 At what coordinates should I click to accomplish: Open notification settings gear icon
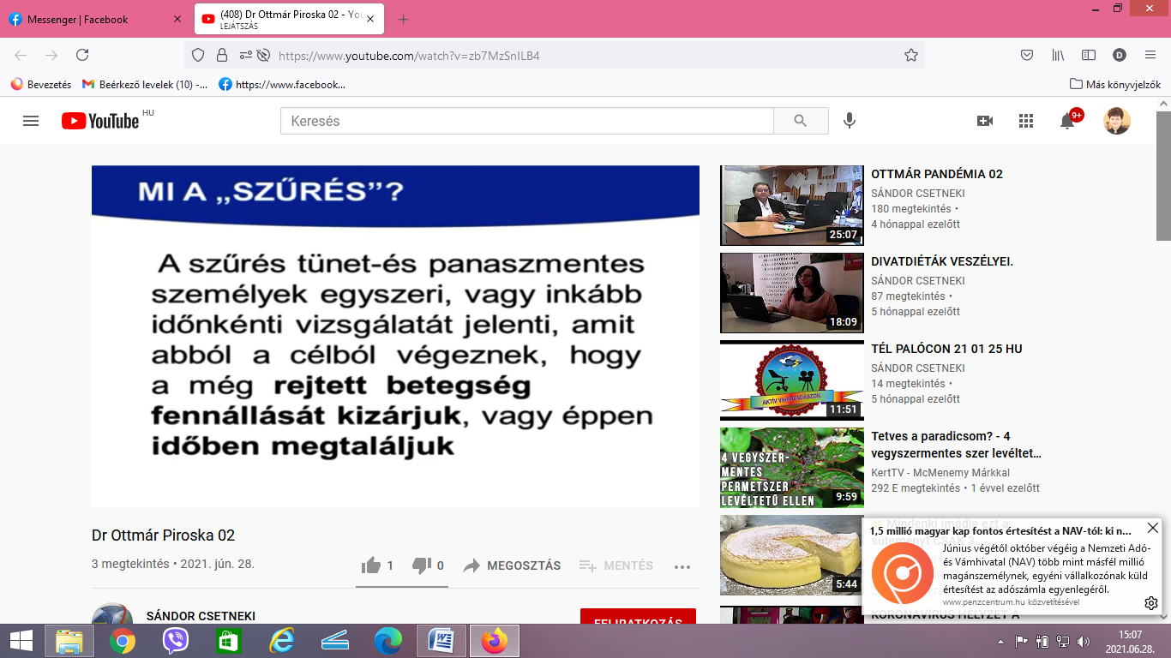1151,603
